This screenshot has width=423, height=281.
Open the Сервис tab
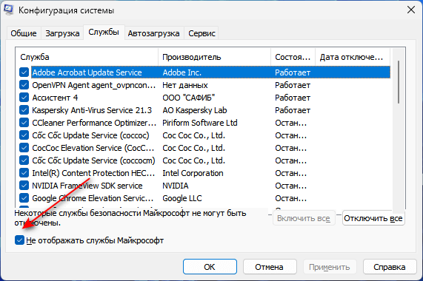(201, 33)
